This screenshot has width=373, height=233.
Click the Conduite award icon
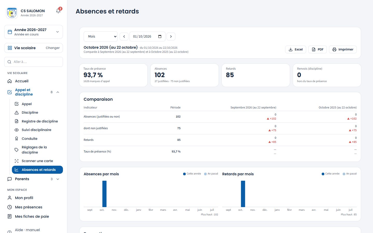pos(17,139)
